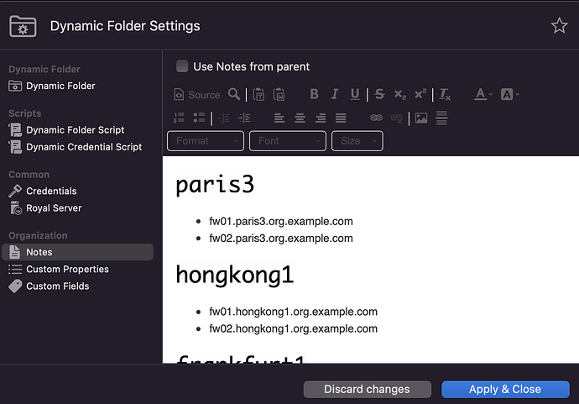Enable Use Notes from parent checkbox
Image resolution: width=579 pixels, height=404 pixels.
click(x=182, y=66)
